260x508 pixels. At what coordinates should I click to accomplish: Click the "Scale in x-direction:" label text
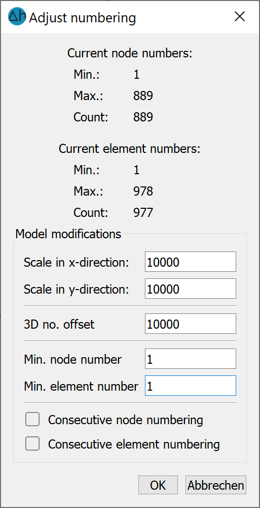pyautogui.click(x=77, y=263)
